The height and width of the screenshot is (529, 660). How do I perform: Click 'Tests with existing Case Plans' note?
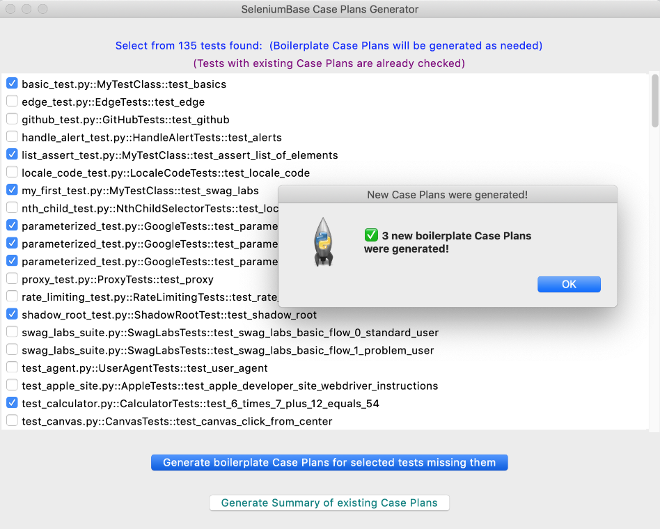point(329,63)
